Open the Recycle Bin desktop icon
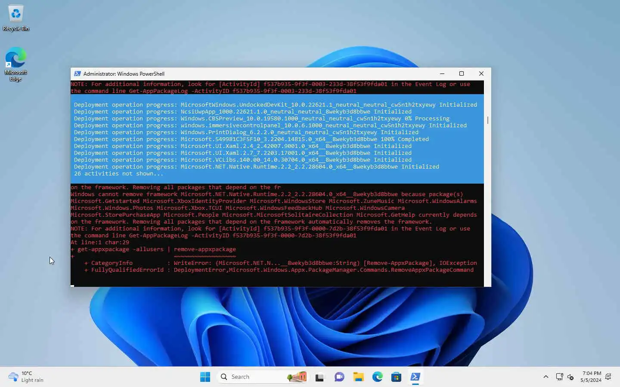The height and width of the screenshot is (387, 620). (16, 18)
